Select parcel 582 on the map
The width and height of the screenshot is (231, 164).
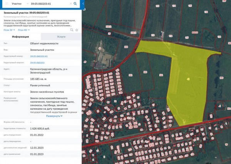131,75
